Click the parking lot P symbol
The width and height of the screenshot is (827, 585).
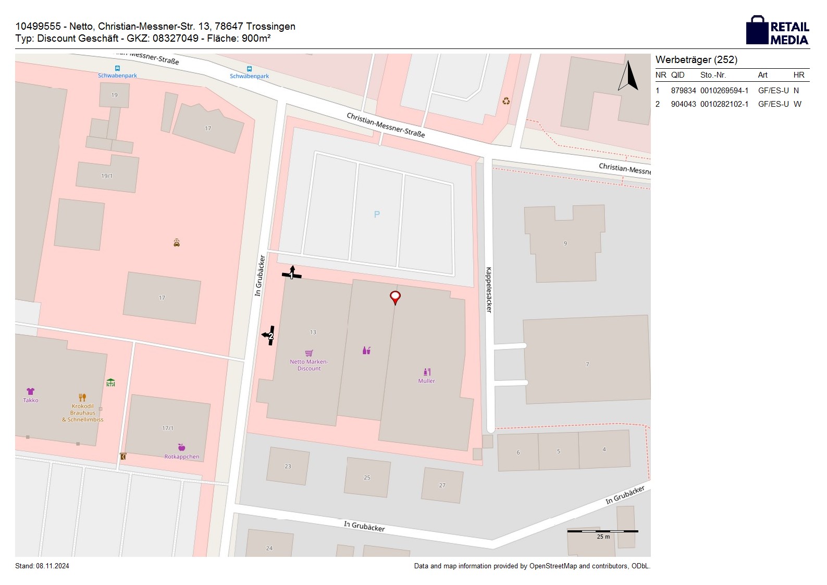(x=377, y=214)
